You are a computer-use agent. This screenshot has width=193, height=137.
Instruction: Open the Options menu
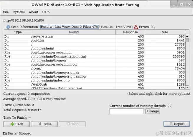[x=19, y=12]
